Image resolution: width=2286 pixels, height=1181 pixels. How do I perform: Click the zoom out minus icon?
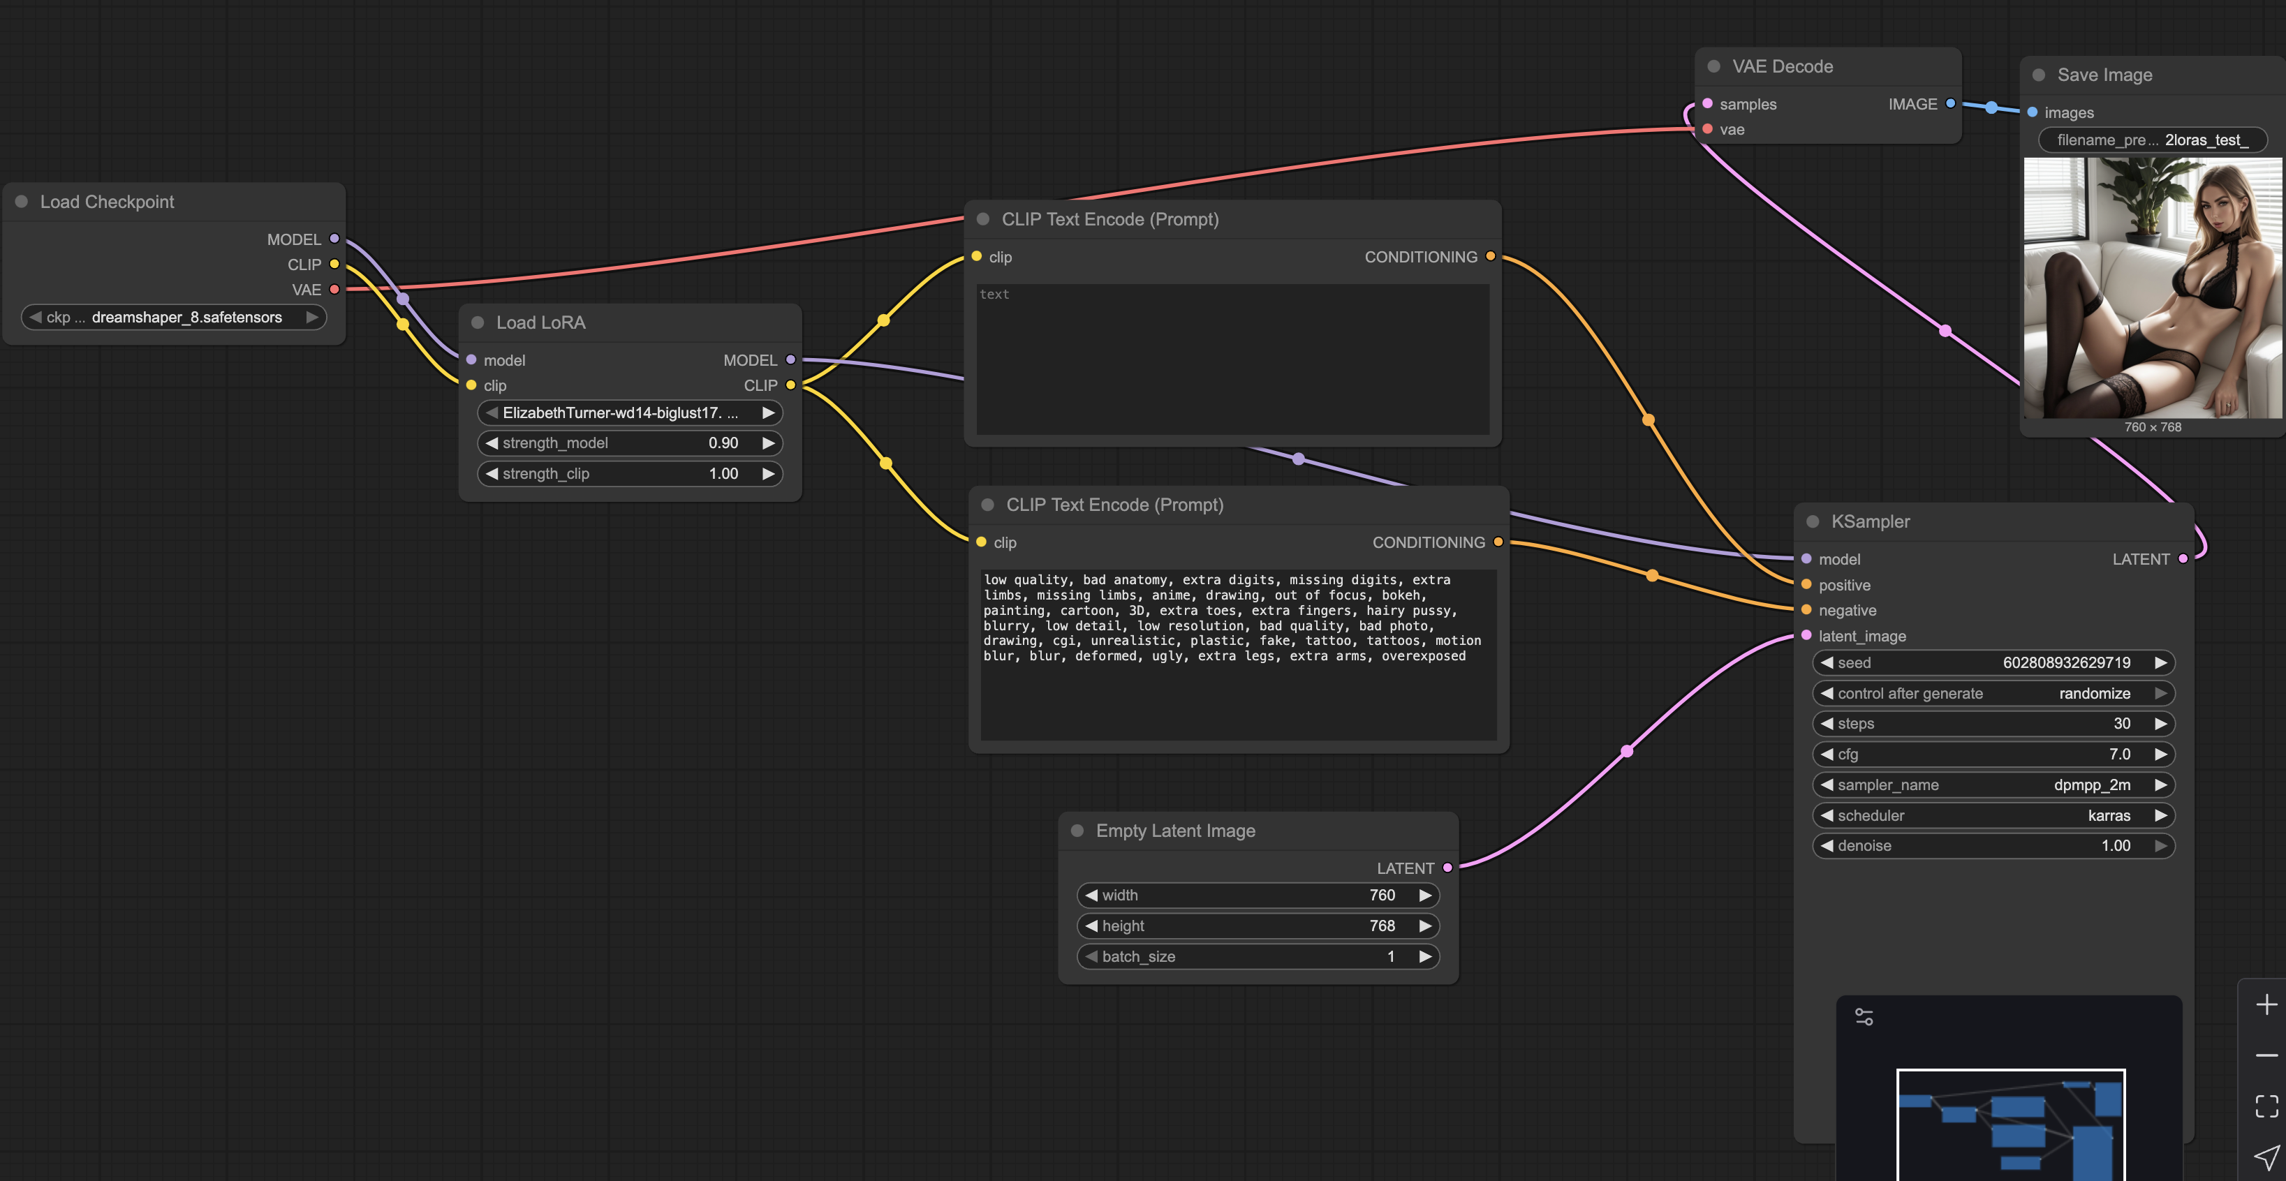2266,1055
